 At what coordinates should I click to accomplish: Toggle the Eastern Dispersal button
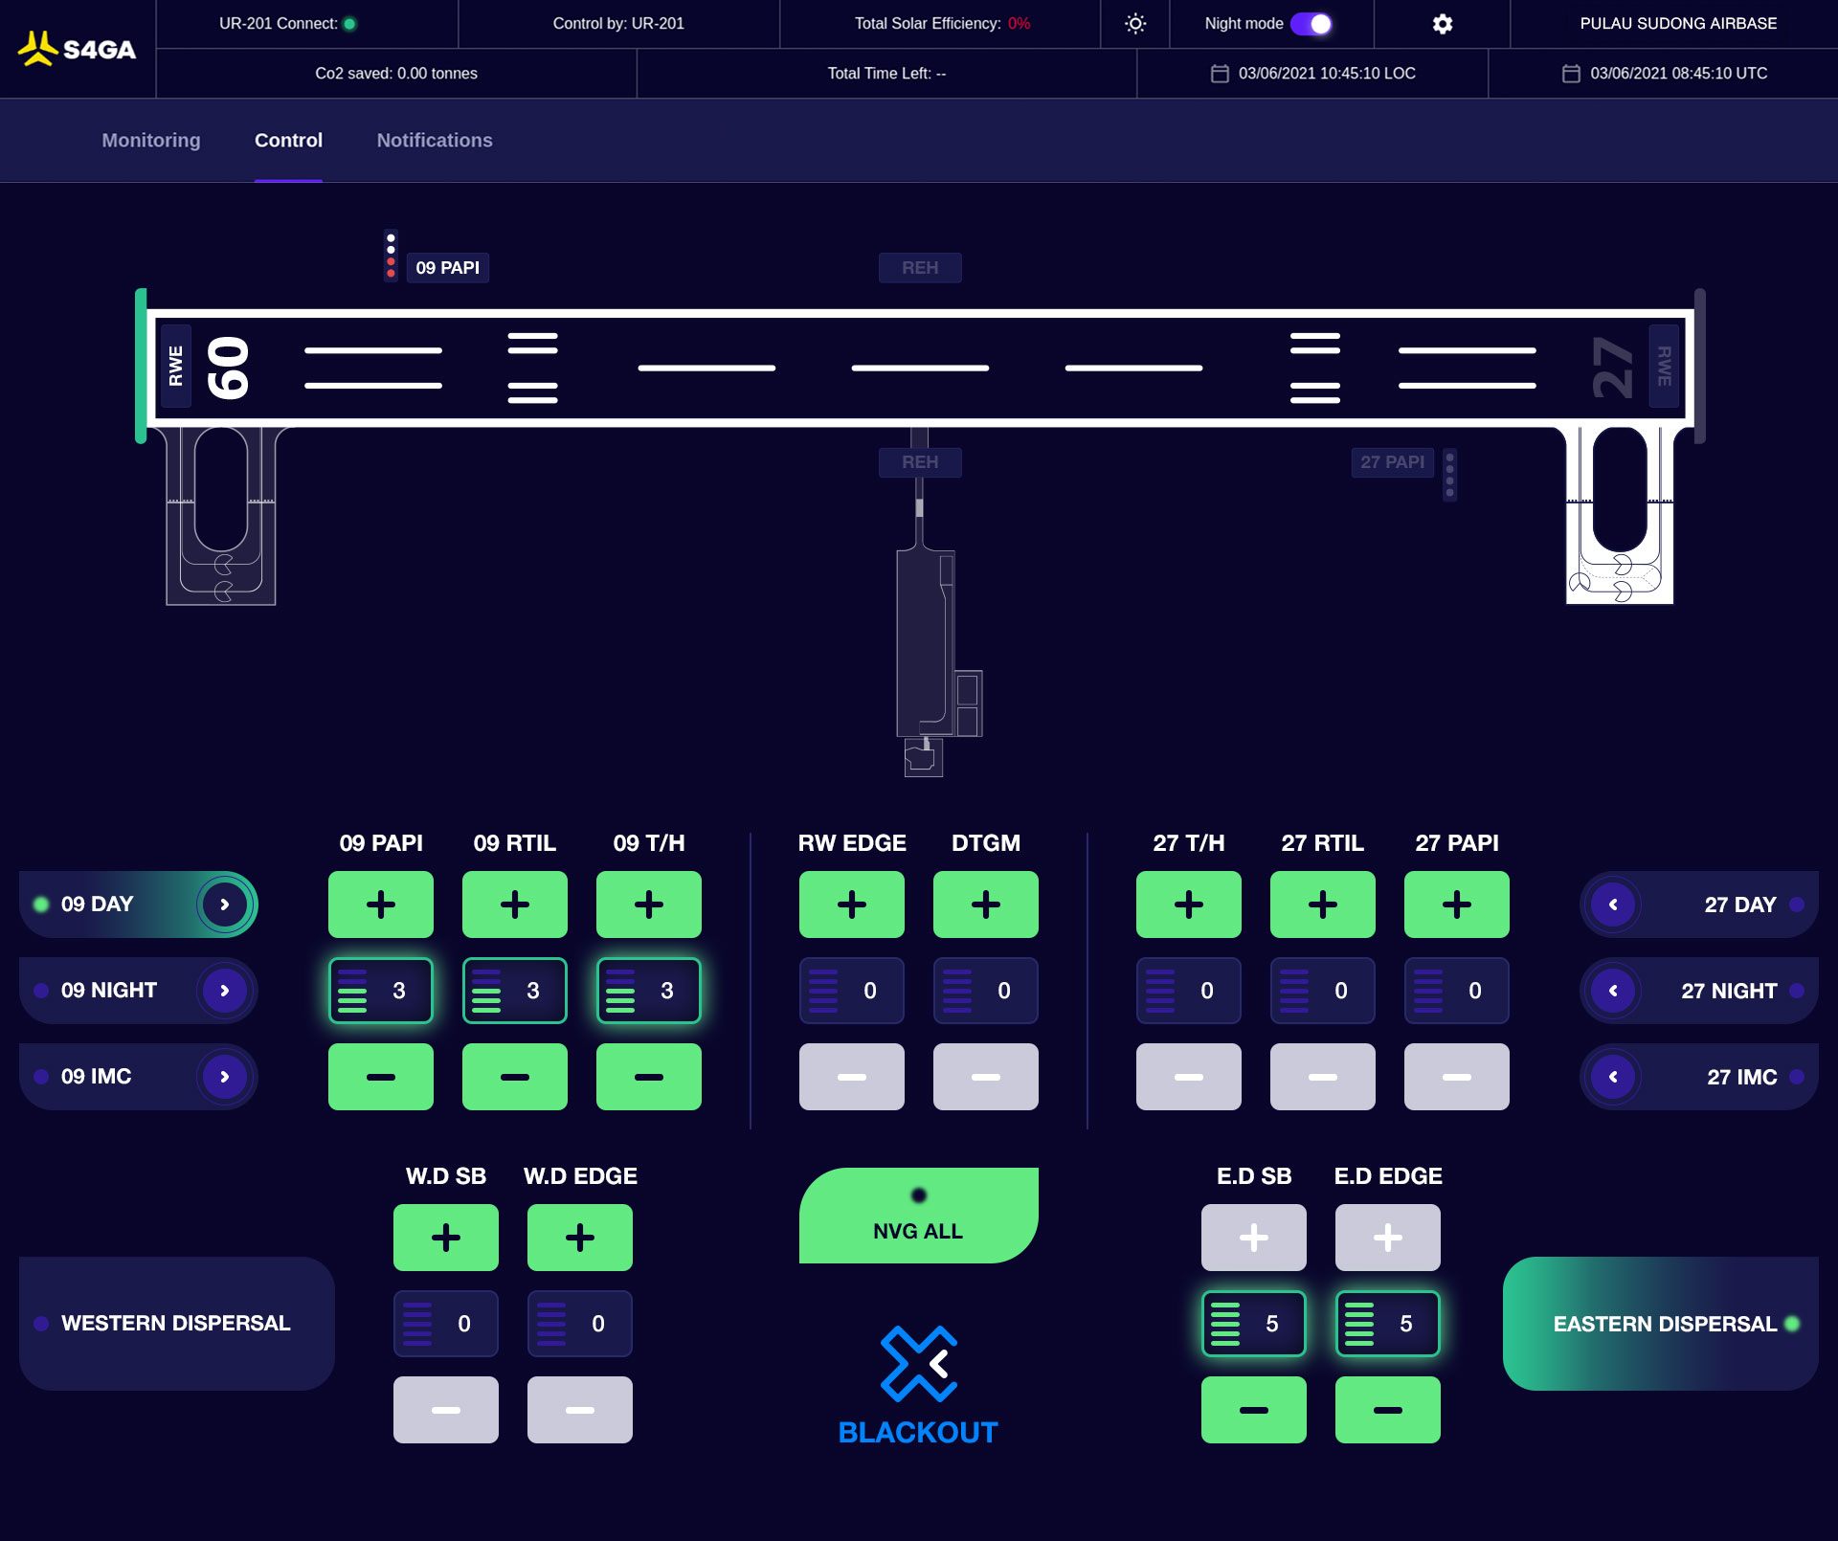[1660, 1324]
